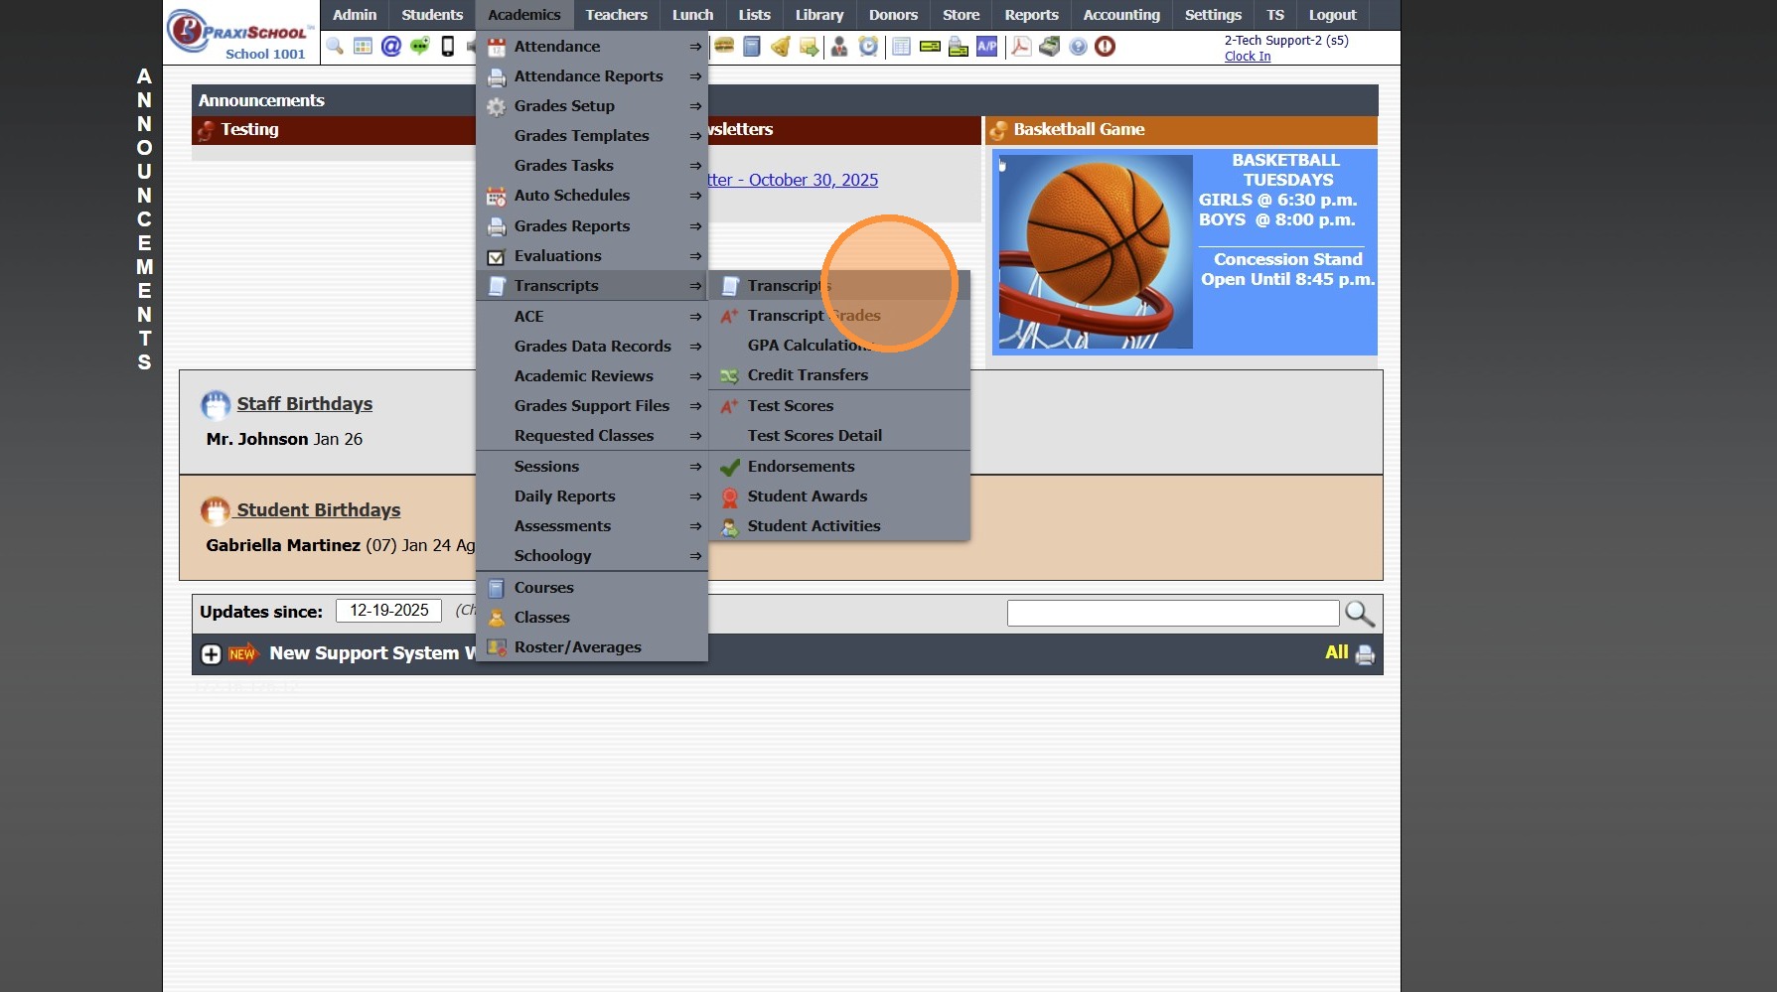Expand the Daily Reports submenu
Viewport: 1777px width, 992px height.
[x=592, y=496]
